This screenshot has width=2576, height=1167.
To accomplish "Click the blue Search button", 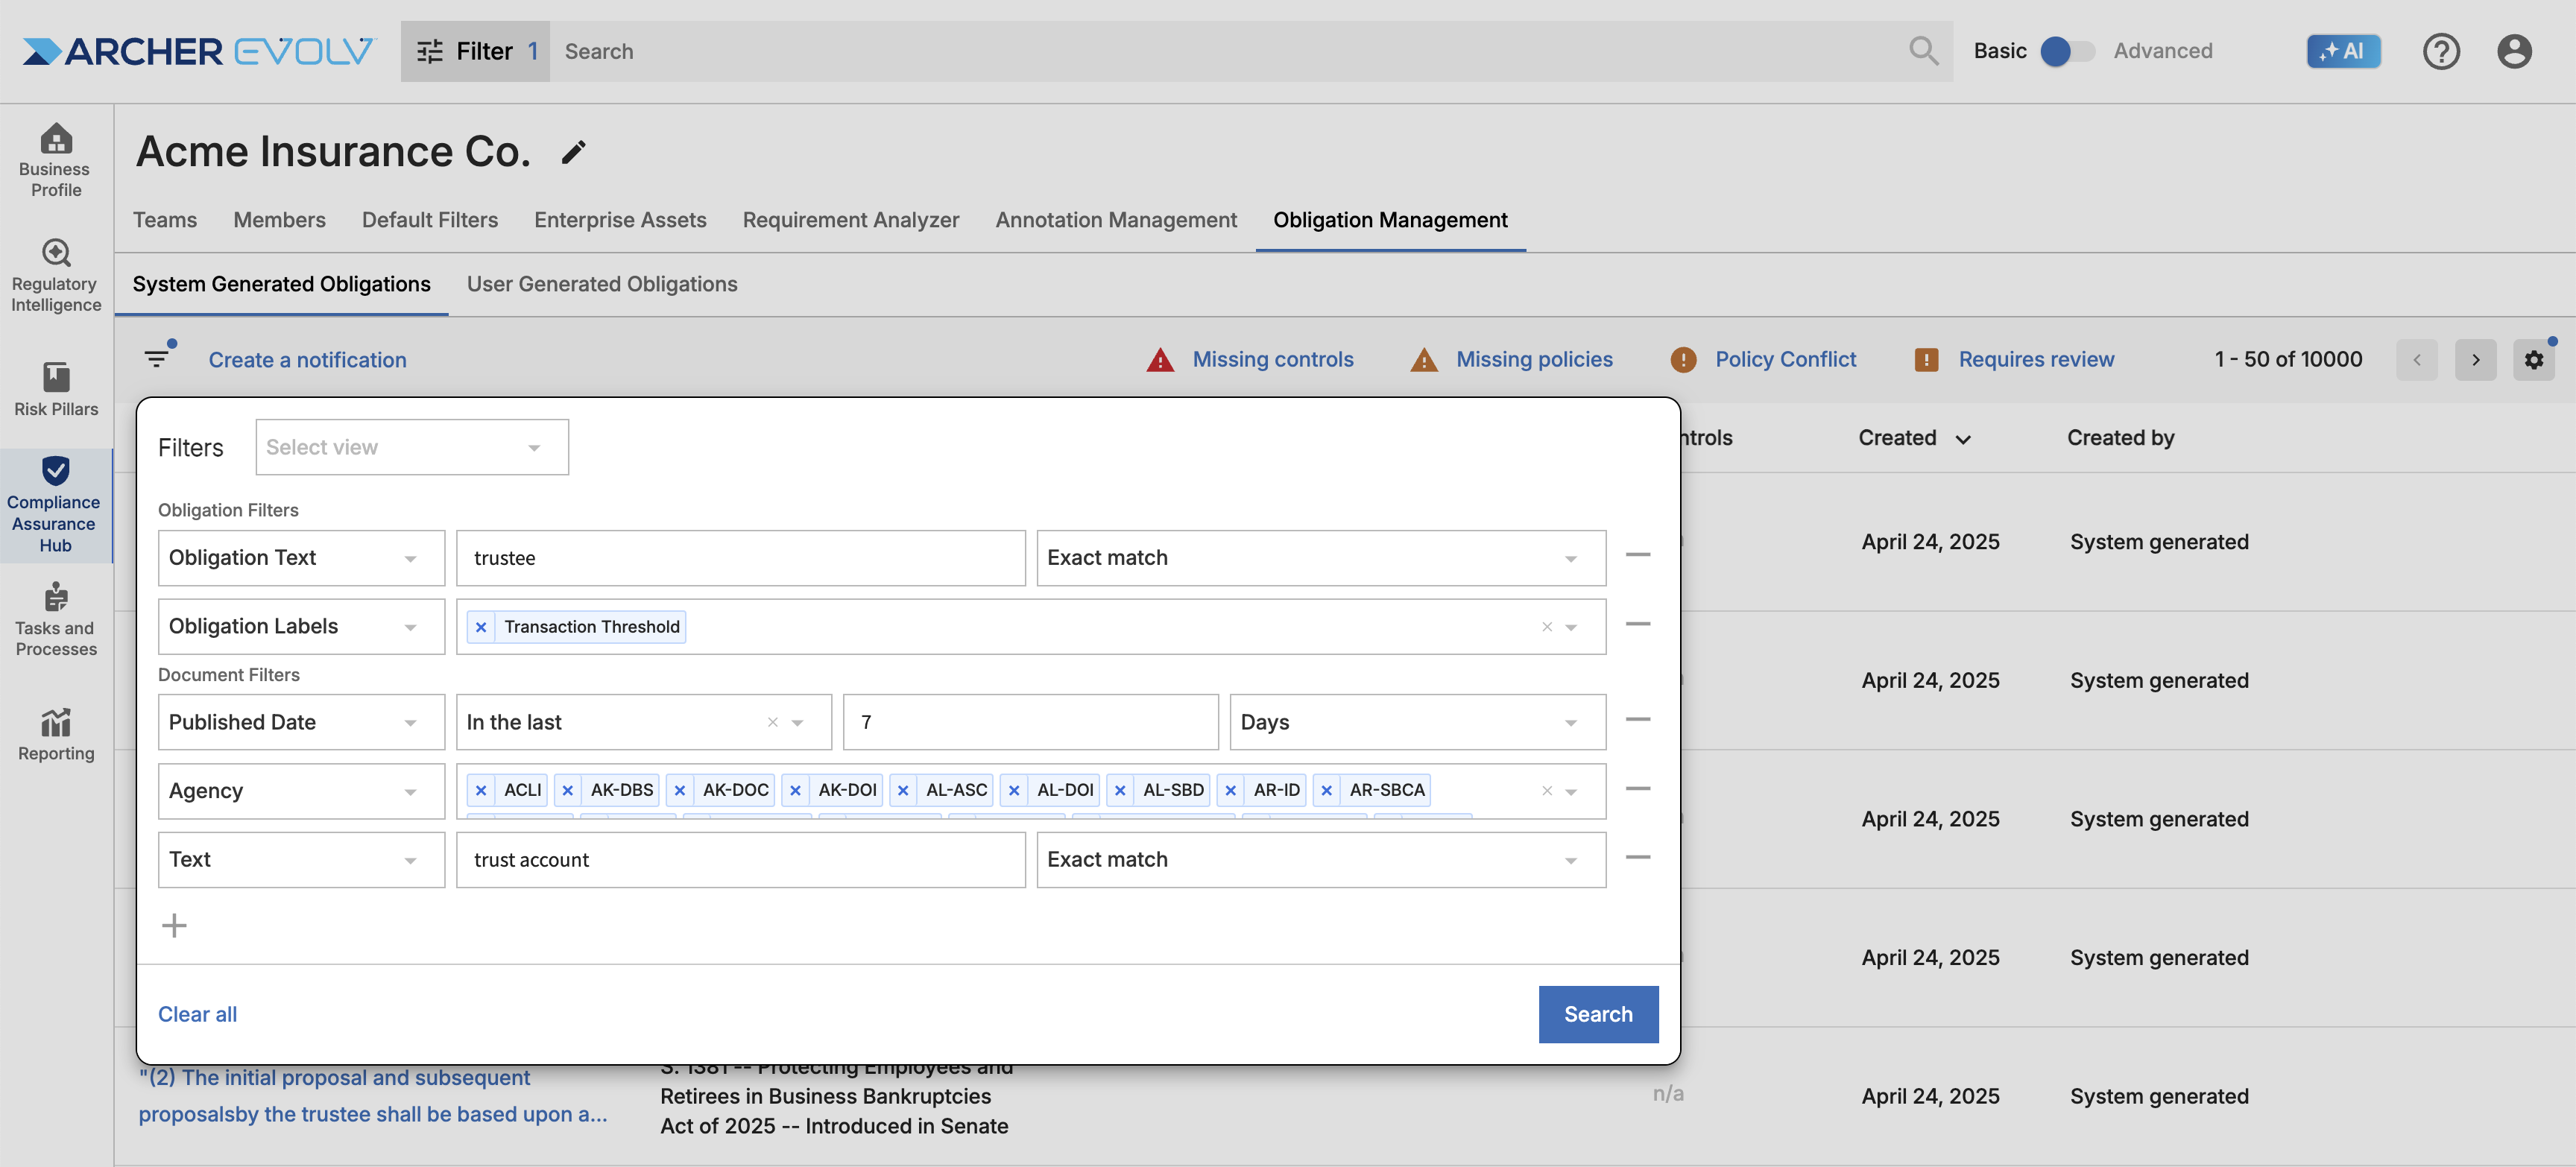I will tap(1597, 1014).
